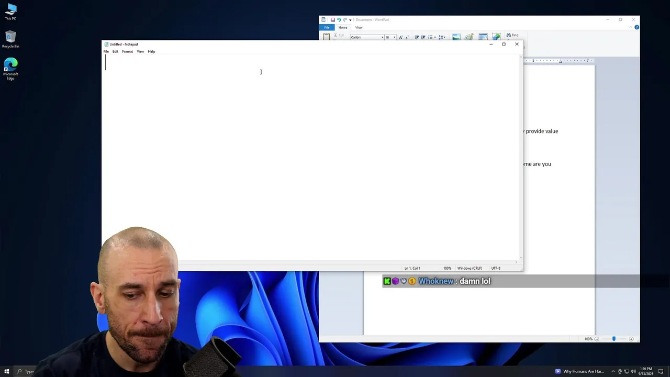Open the Notepad File menu
The width and height of the screenshot is (670, 377).
[x=106, y=51]
